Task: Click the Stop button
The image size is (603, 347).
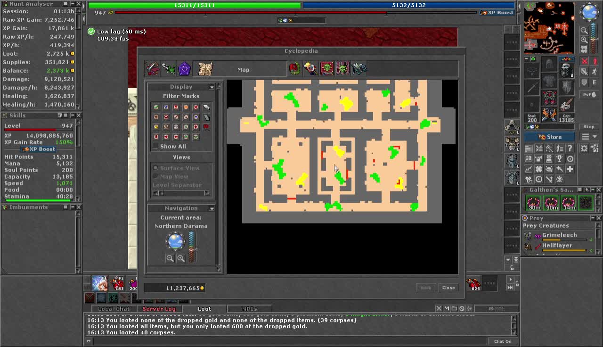Action: click(589, 127)
